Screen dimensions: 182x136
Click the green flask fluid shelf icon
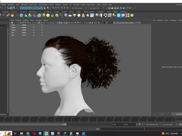30,15
